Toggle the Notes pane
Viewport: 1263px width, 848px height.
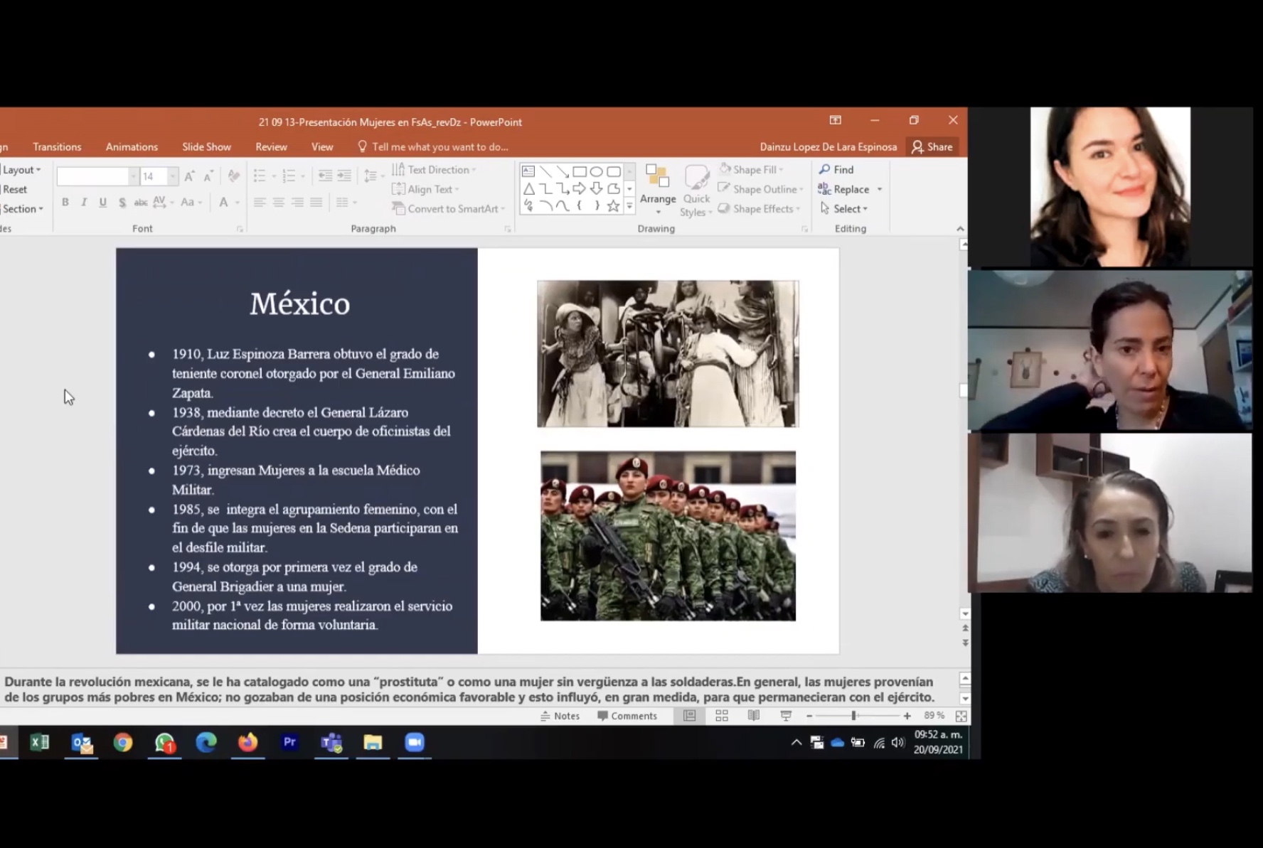[x=560, y=716]
